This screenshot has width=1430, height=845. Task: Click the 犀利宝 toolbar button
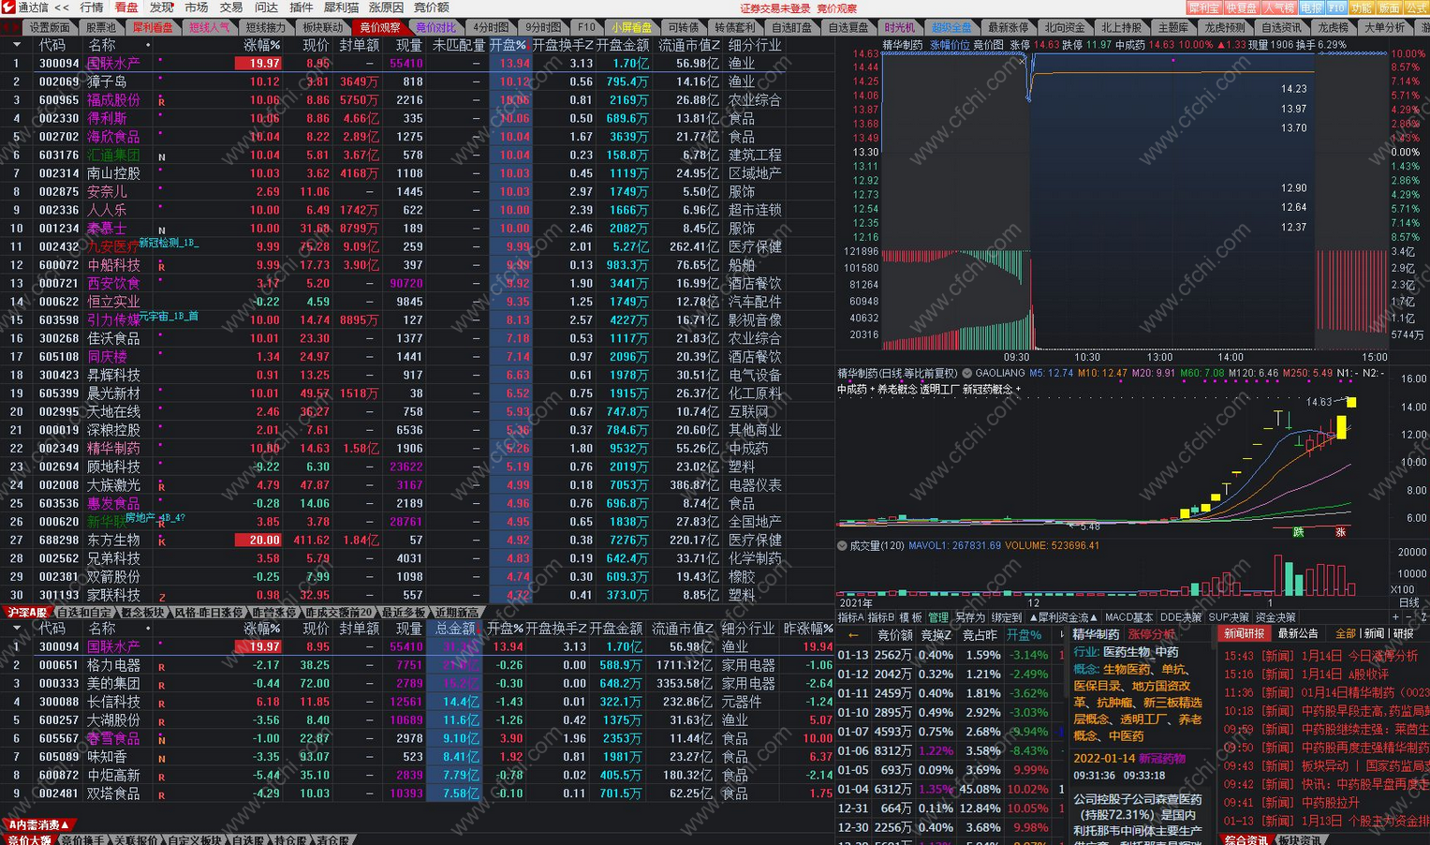click(1203, 7)
